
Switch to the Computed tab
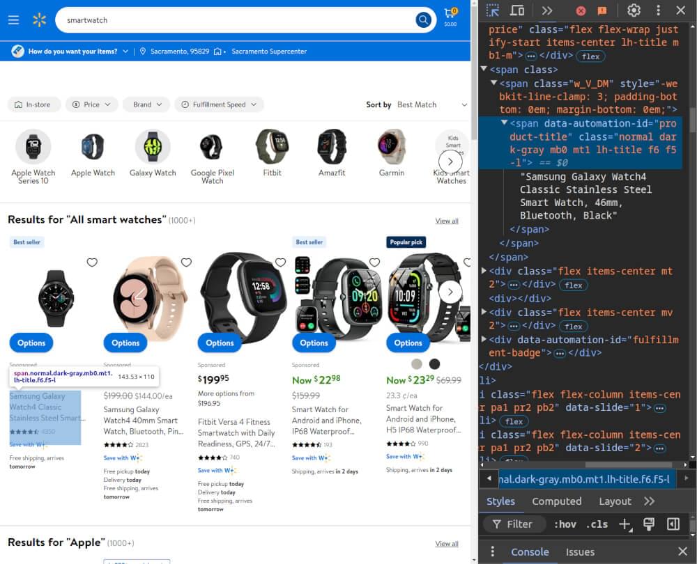[x=557, y=501]
